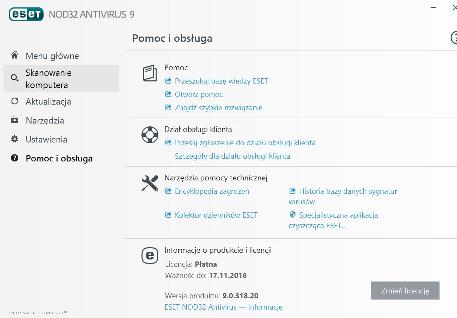This screenshot has width=457, height=318.
Task: Click the external link icon before Encyklopedia zagrożeń
Action: pyautogui.click(x=168, y=191)
